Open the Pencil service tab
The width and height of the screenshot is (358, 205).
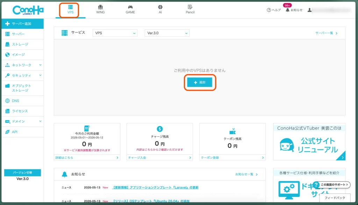[190, 9]
